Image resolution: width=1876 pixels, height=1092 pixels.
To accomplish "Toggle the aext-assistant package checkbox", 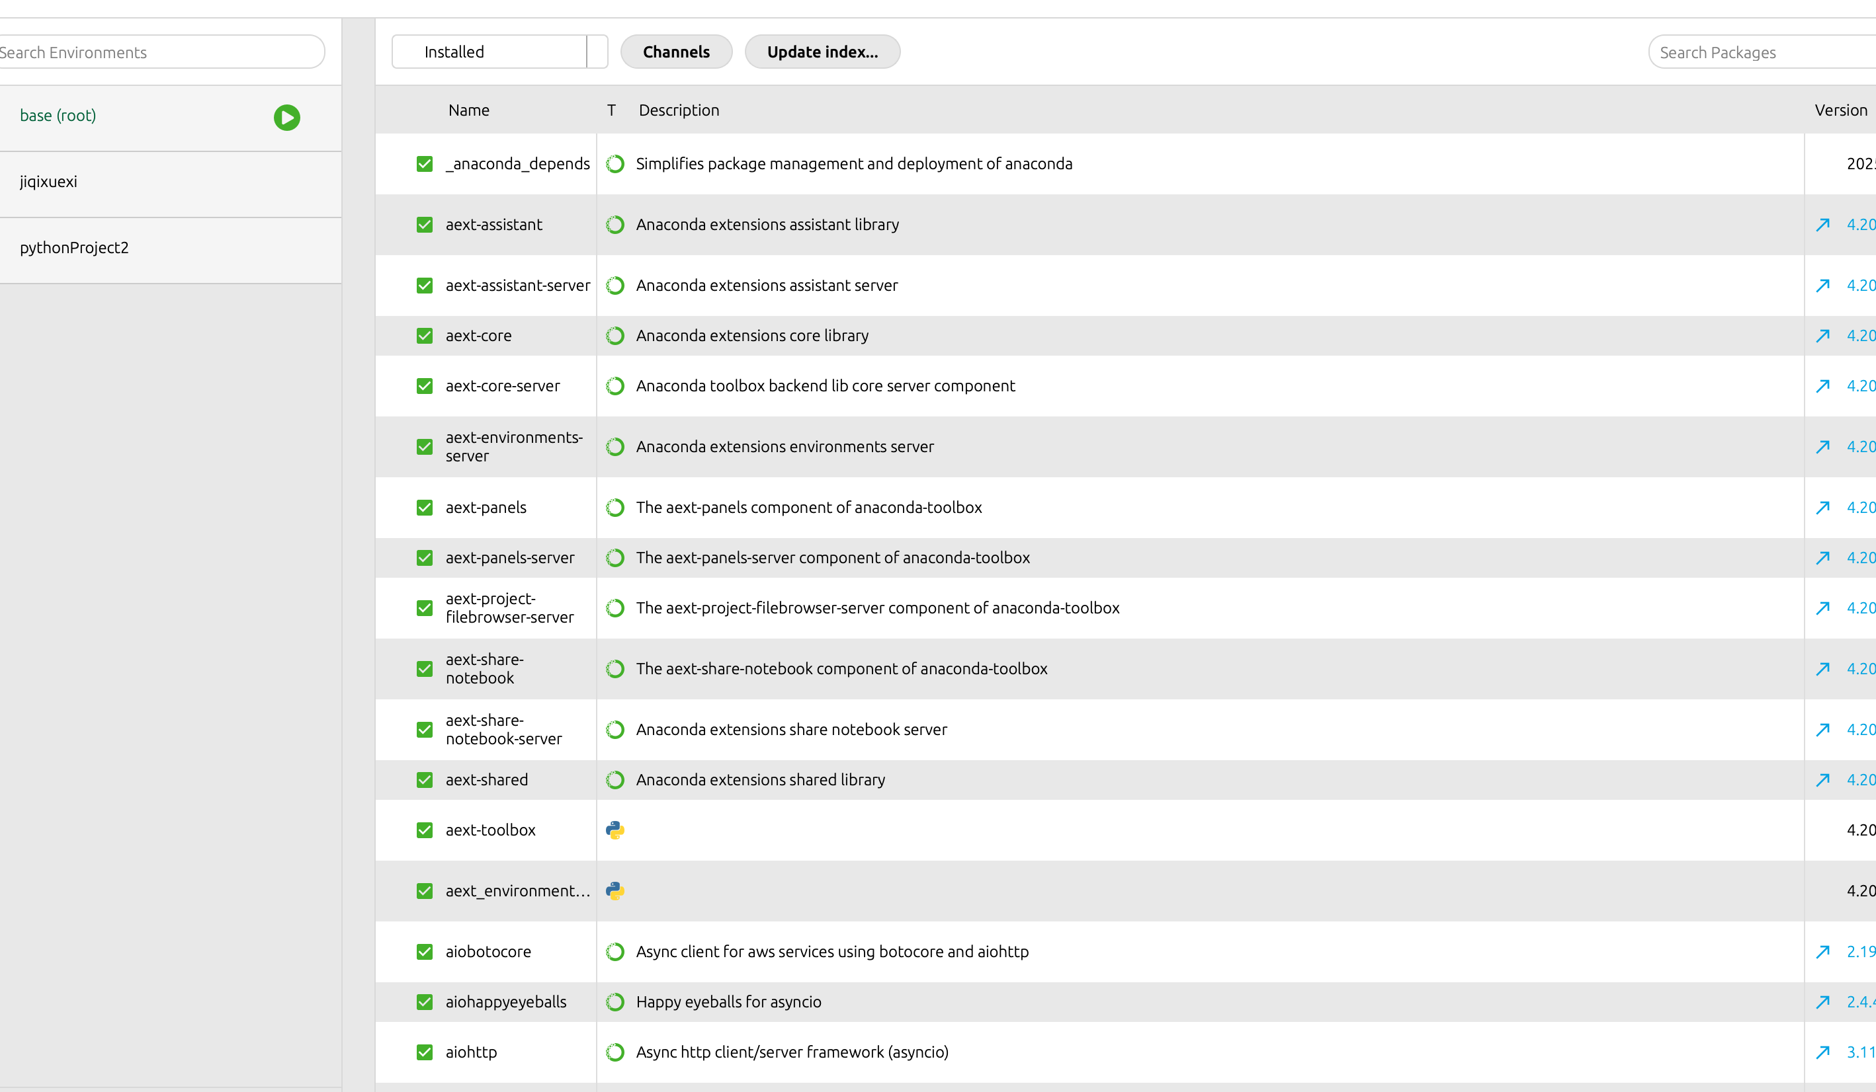I will (424, 225).
